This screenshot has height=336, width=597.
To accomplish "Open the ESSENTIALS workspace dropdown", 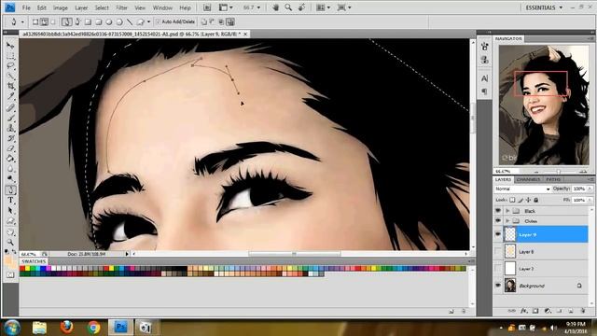I will (544, 7).
